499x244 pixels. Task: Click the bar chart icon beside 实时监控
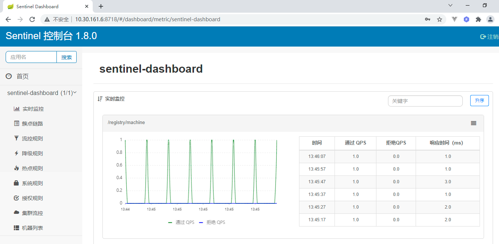coord(16,109)
